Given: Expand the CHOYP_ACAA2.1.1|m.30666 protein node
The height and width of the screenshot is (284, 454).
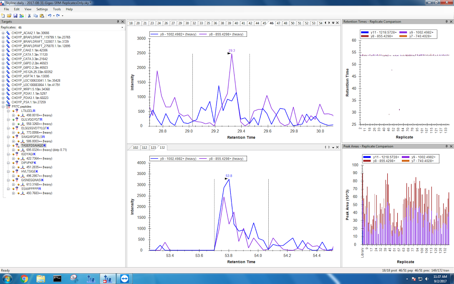Looking at the screenshot, I should pyautogui.click(x=3, y=33).
